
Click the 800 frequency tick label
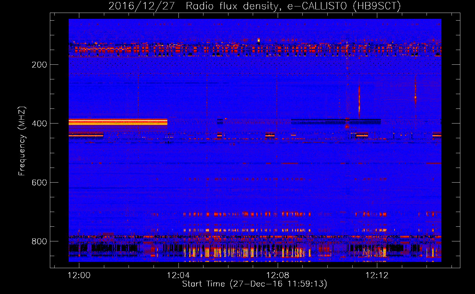[x=39, y=241]
